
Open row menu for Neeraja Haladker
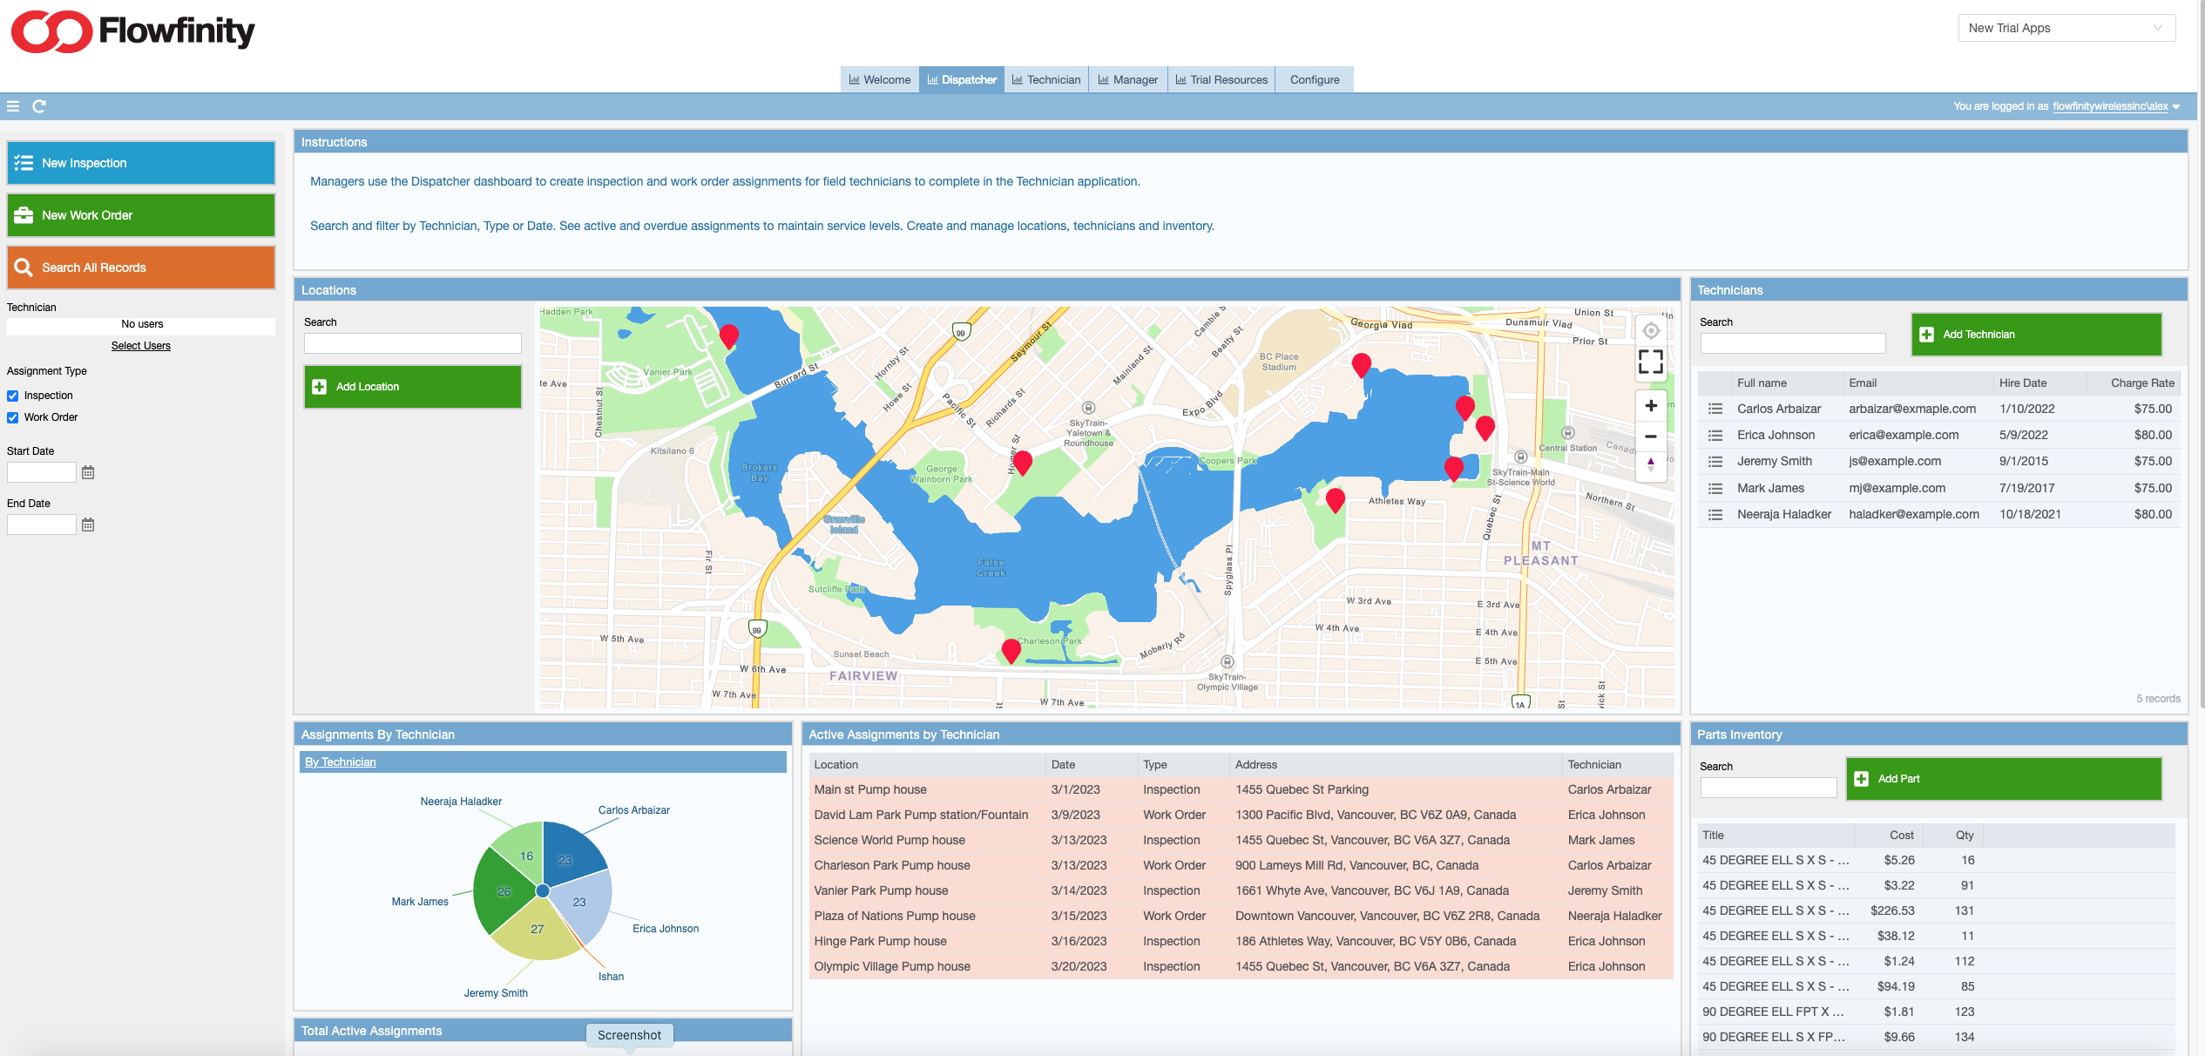click(x=1715, y=515)
